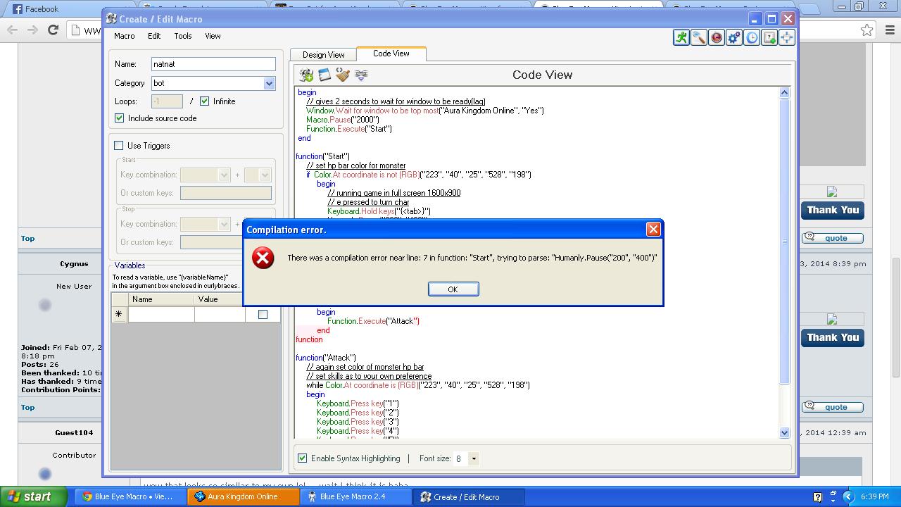This screenshot has height=507, width=901.
Task: Tick the checkbox in the Variables new row
Action: coord(263,314)
